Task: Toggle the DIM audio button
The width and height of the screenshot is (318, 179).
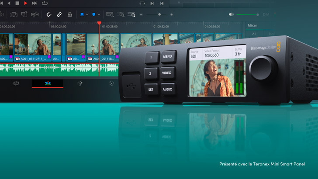Action: (266, 14)
